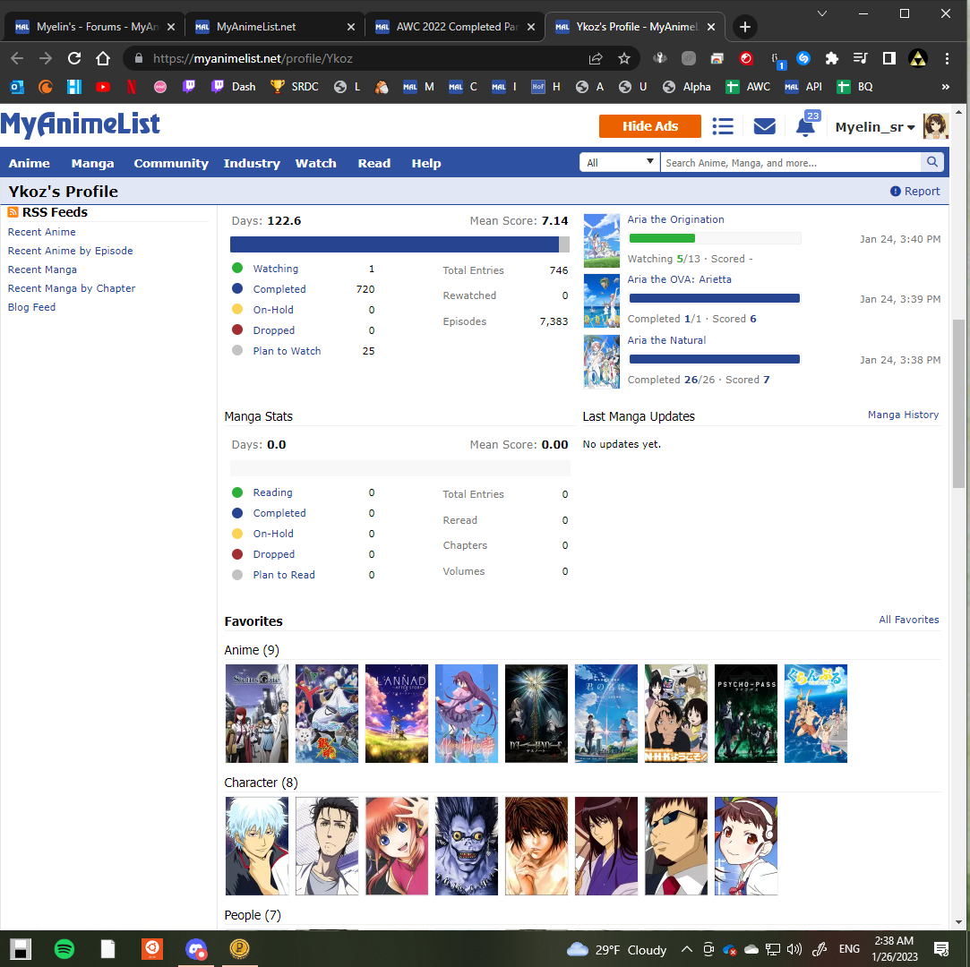This screenshot has width=970, height=967.
Task: Open the Ryuk character favorite thumbnail
Action: (x=467, y=846)
